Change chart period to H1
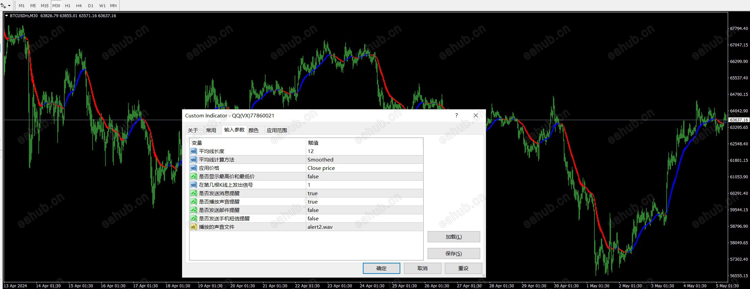Image resolution: width=750 pixels, height=289 pixels. (x=68, y=6)
